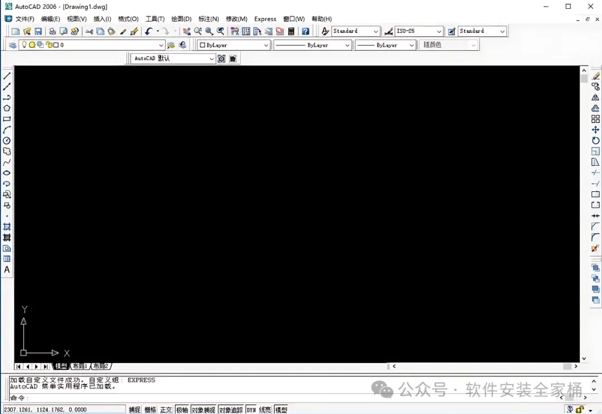The image size is (602, 414).
Task: Toggle 模型 model space button
Action: point(281,410)
